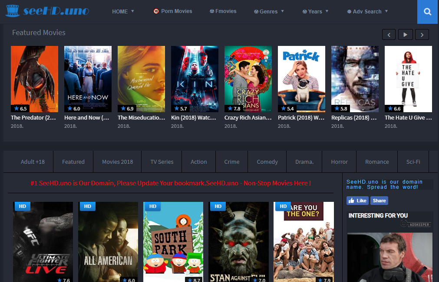Open Replicas (2018) title link
Image resolution: width=439 pixels, height=282 pixels.
click(x=354, y=117)
